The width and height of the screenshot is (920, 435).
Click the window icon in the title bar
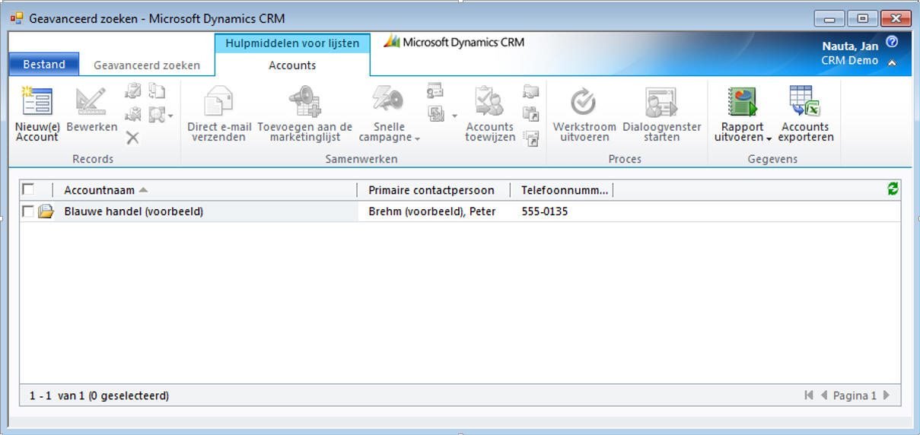click(17, 18)
